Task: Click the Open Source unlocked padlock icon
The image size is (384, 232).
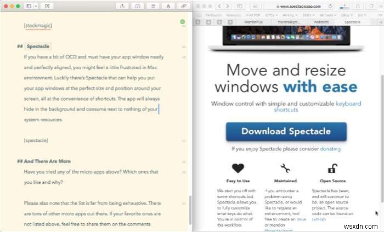Action: (x=332, y=168)
